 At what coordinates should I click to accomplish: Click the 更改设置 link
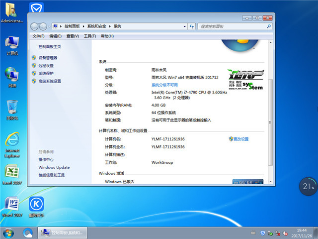[x=241, y=139]
